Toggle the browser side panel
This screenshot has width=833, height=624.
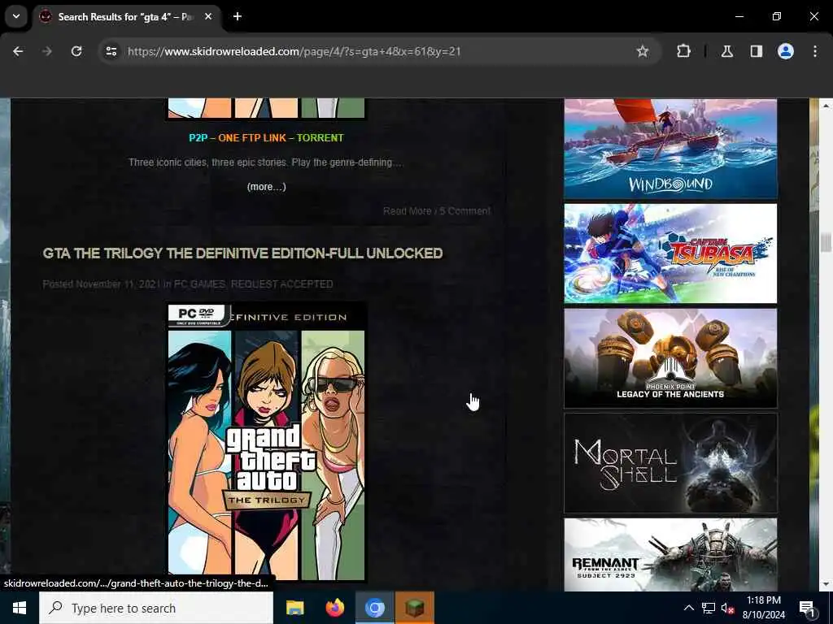(757, 51)
